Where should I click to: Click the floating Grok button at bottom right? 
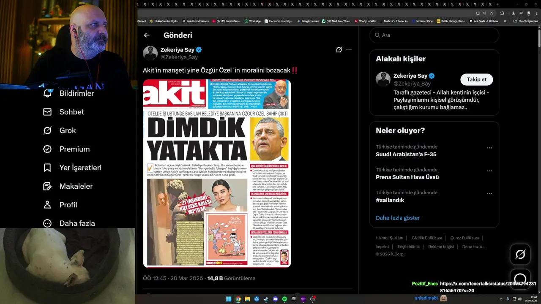click(520, 254)
